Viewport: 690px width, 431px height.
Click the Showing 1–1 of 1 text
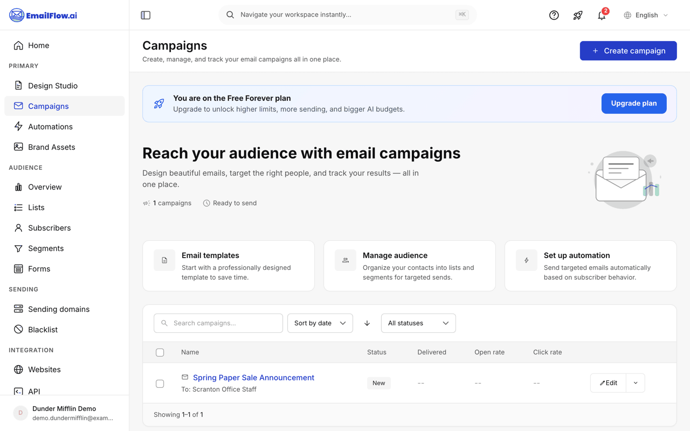point(178,415)
